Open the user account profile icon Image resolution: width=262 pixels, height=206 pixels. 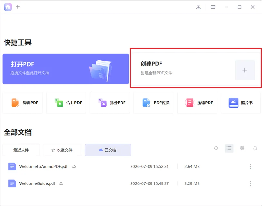(198, 7)
